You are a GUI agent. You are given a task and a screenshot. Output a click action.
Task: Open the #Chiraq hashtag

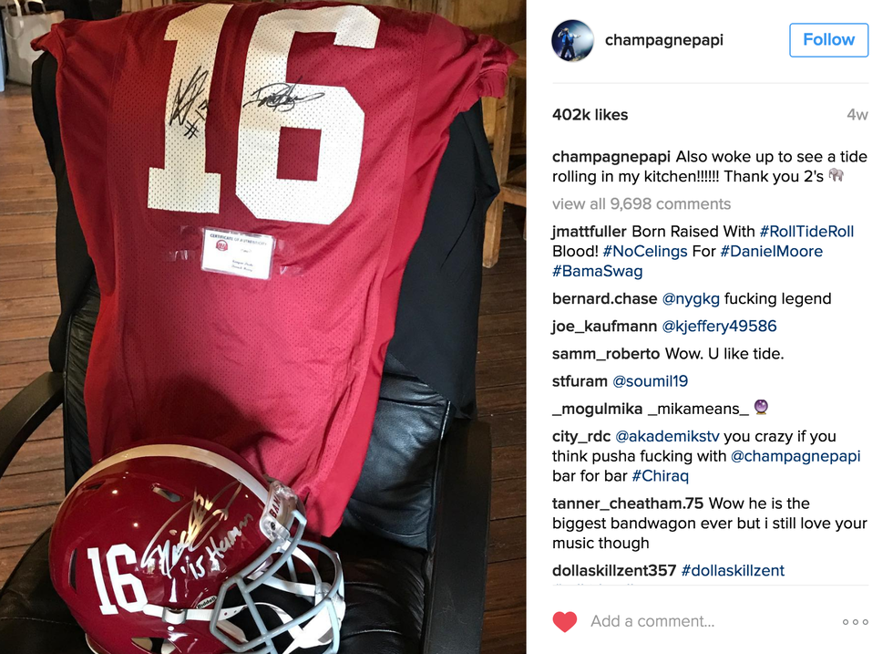pos(660,475)
